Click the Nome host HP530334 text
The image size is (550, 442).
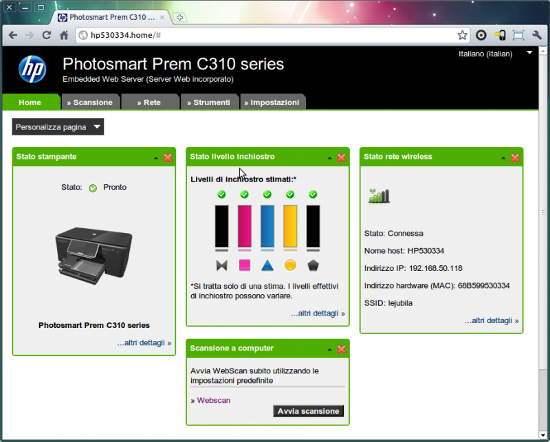pyautogui.click(x=404, y=251)
